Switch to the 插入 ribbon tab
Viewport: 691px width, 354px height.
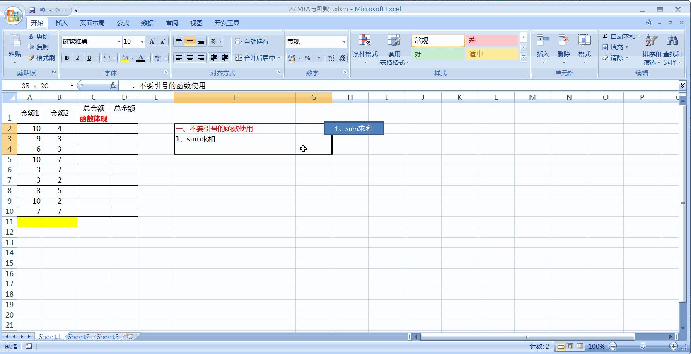point(61,23)
